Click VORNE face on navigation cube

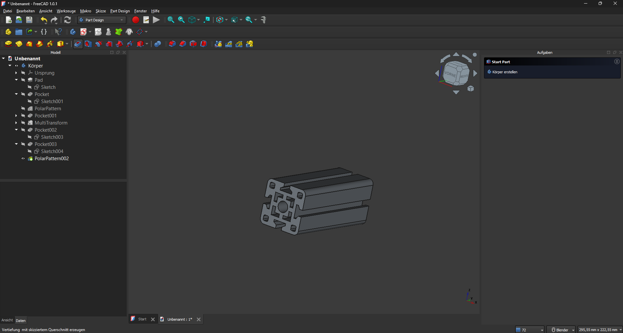coord(450,74)
